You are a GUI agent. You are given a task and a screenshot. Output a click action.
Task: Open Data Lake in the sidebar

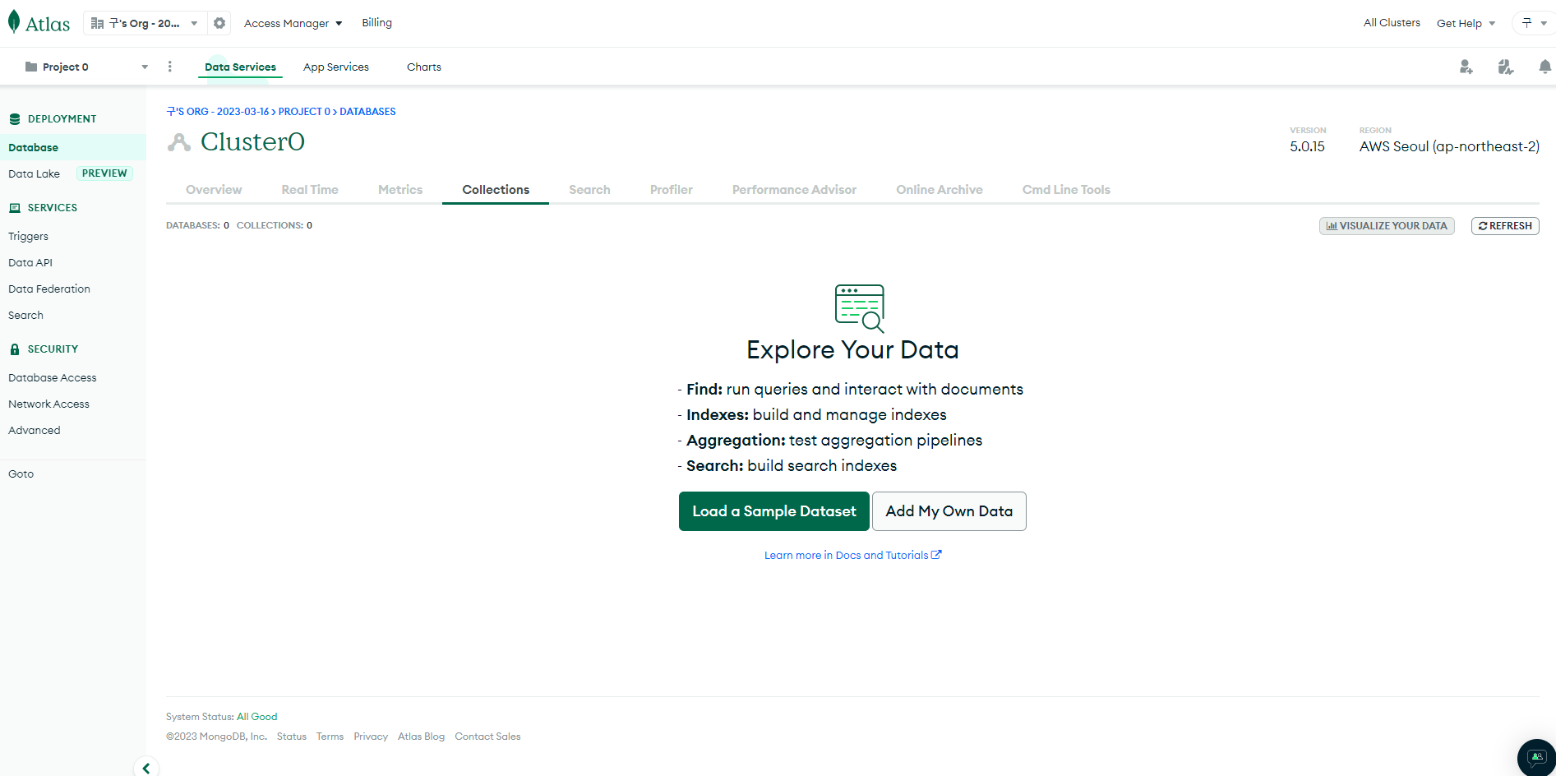pyautogui.click(x=34, y=174)
